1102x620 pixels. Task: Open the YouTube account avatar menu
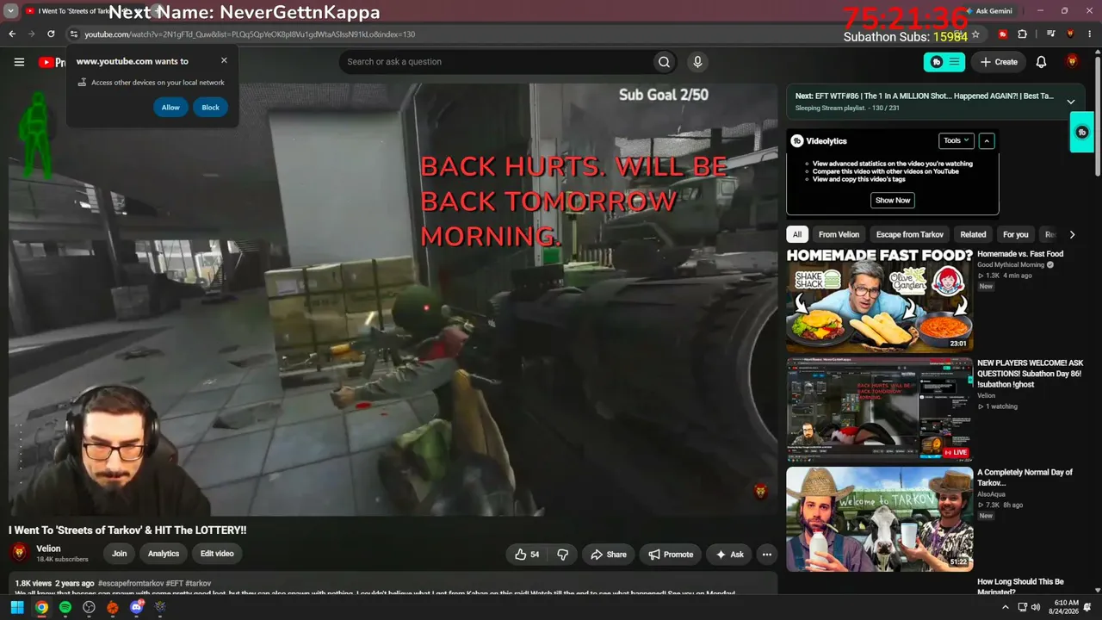click(1072, 62)
